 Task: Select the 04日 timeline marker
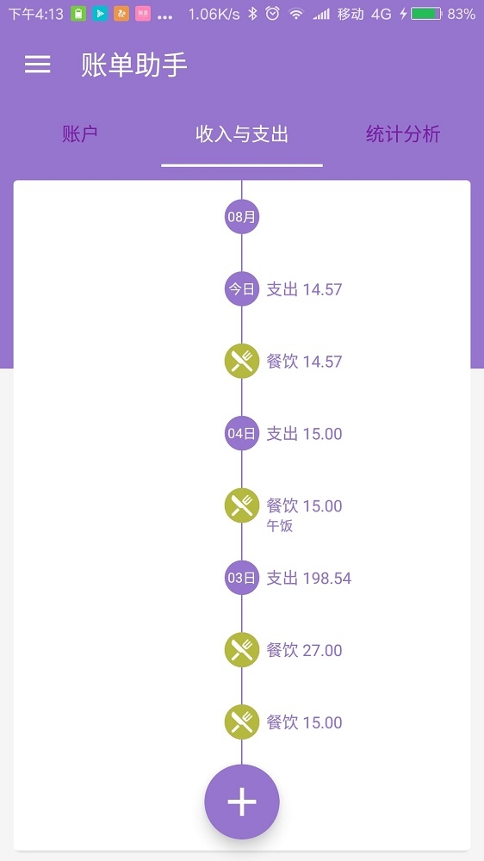pyautogui.click(x=242, y=433)
